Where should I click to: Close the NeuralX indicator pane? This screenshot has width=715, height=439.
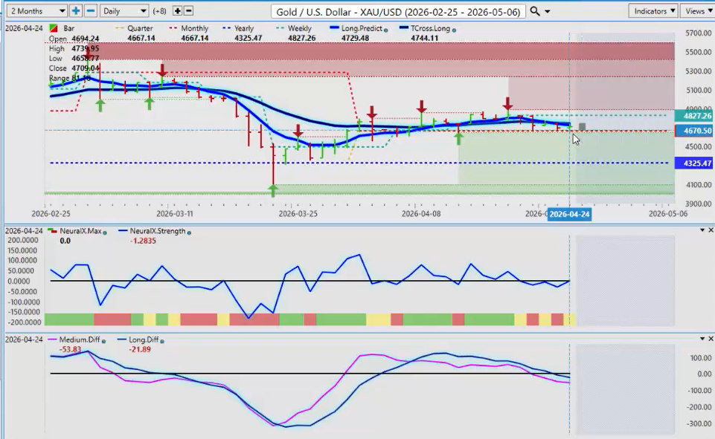711,230
